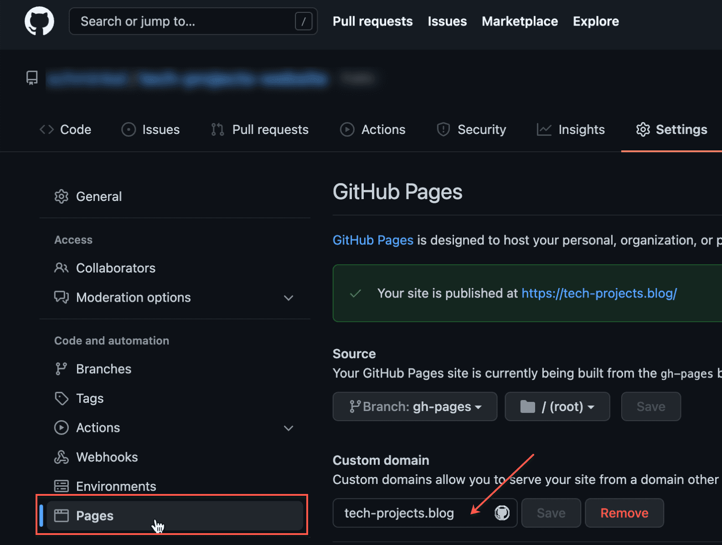
Task: Switch to the Insights repository tab
Action: click(x=571, y=129)
